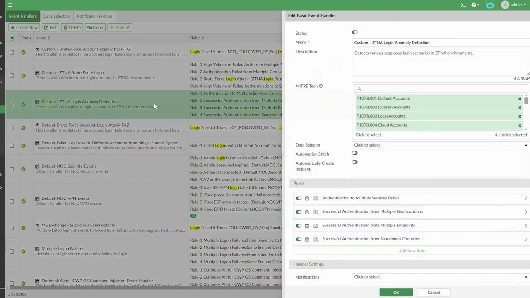Remove T1078.001 Default Accounts entry
Screen dimensions: 530x298
tap(520, 99)
